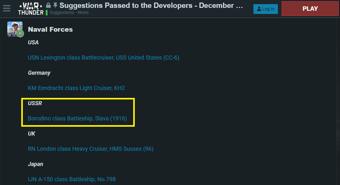Open the Suggestions category link
Viewport: 340px width, 185px height.
[62, 13]
